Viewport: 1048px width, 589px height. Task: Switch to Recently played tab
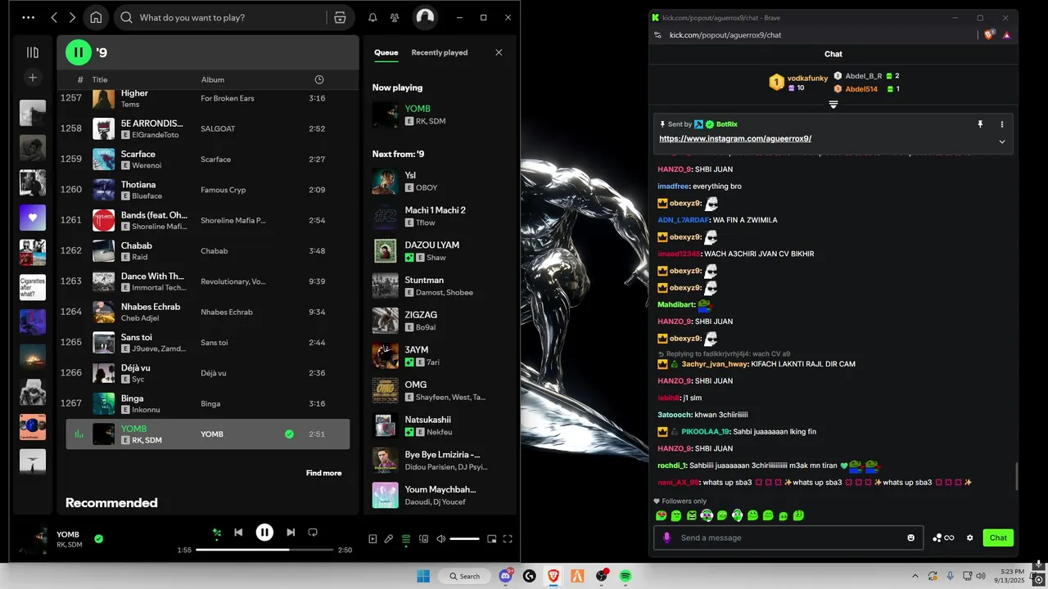point(440,52)
